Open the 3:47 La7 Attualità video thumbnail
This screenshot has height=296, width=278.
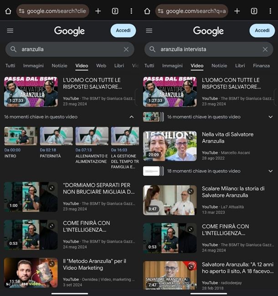170,200
